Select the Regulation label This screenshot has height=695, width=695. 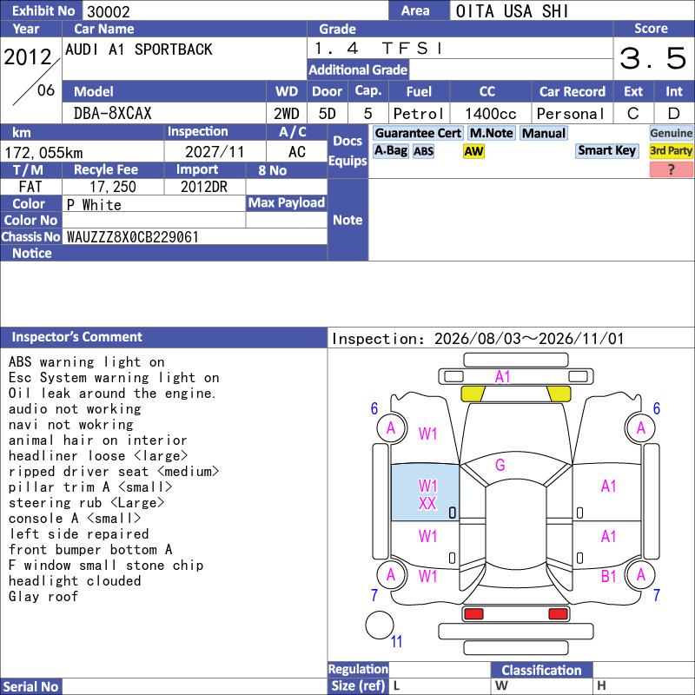pyautogui.click(x=358, y=669)
